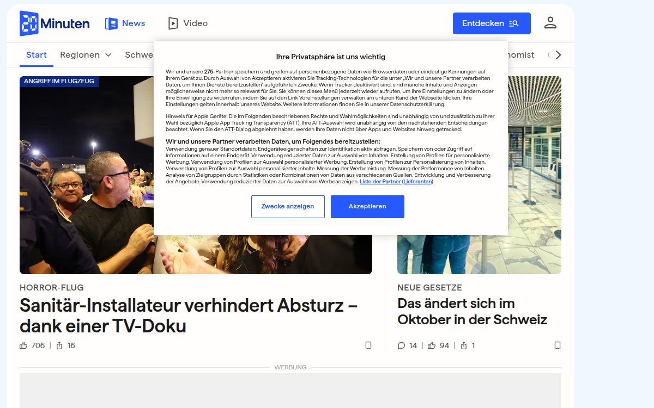654x408 pixels.
Task: Expand the Regionen dropdown
Action: (x=86, y=55)
